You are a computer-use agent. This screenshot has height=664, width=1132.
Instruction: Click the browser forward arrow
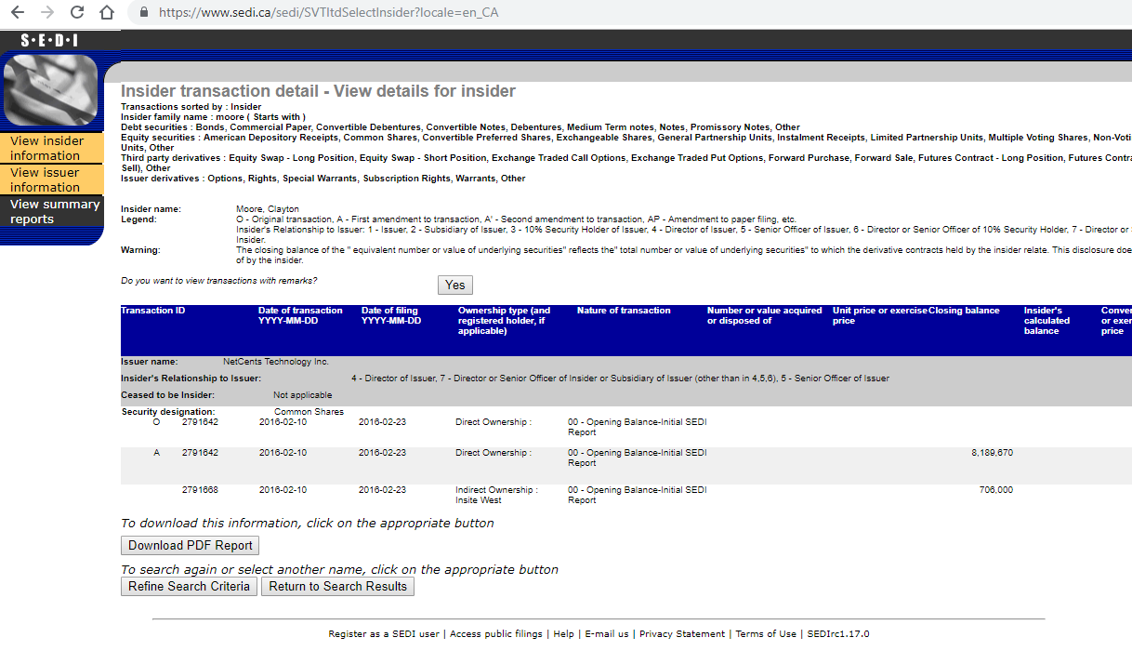pyautogui.click(x=47, y=13)
